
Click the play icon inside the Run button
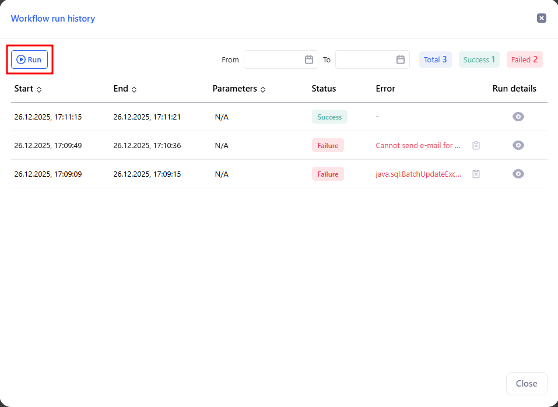pyautogui.click(x=22, y=59)
